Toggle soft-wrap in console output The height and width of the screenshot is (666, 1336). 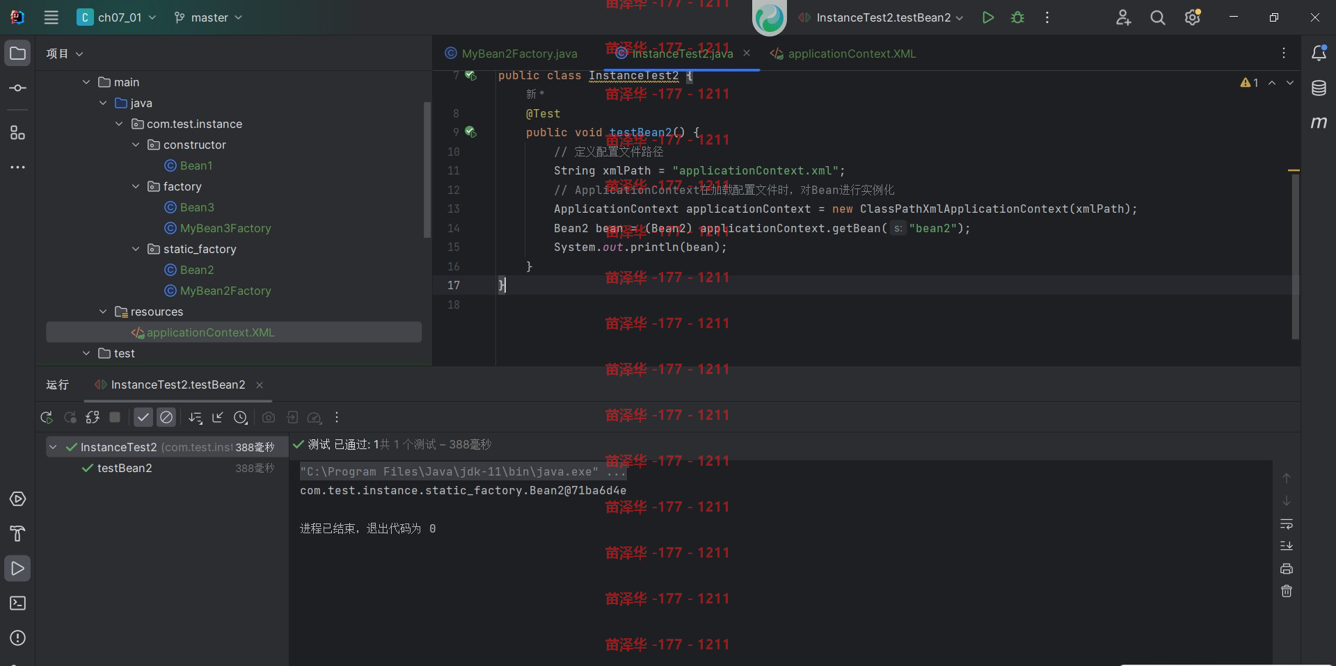(x=1287, y=523)
